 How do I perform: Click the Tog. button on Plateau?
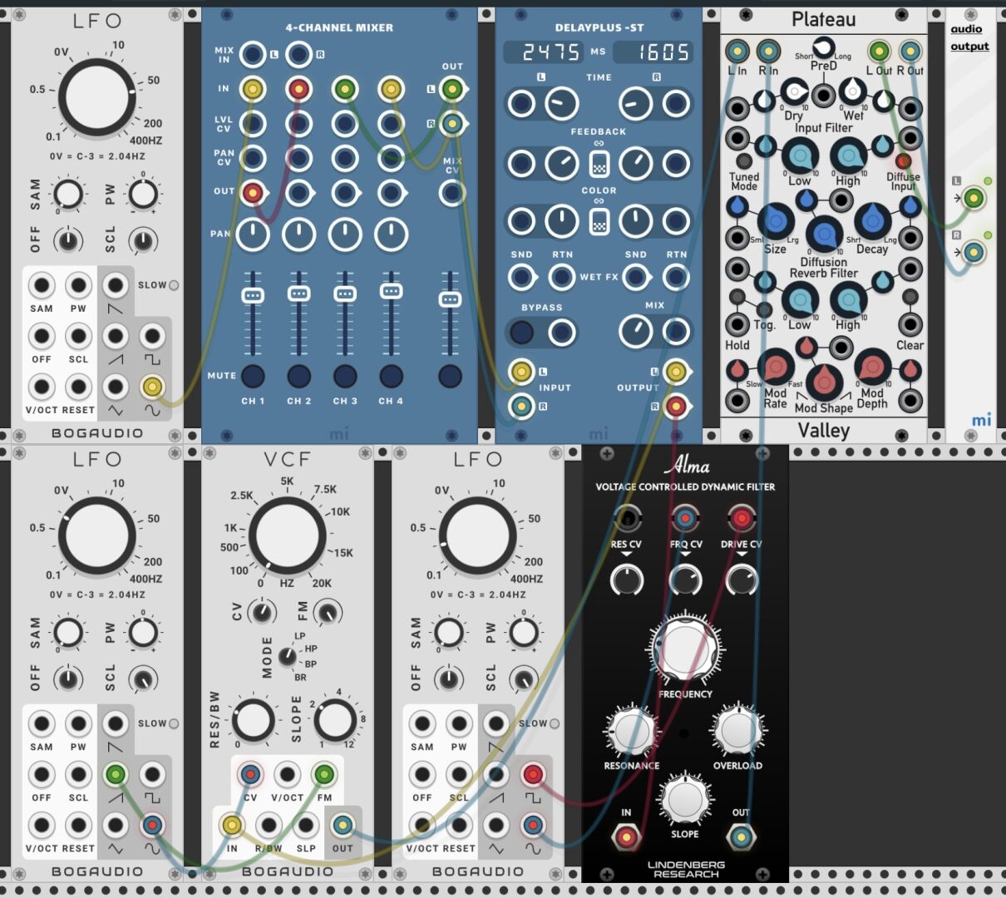point(765,309)
